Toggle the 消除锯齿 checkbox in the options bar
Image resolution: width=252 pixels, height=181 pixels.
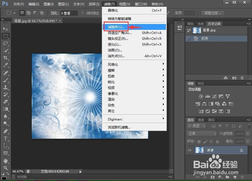(x=82, y=13)
